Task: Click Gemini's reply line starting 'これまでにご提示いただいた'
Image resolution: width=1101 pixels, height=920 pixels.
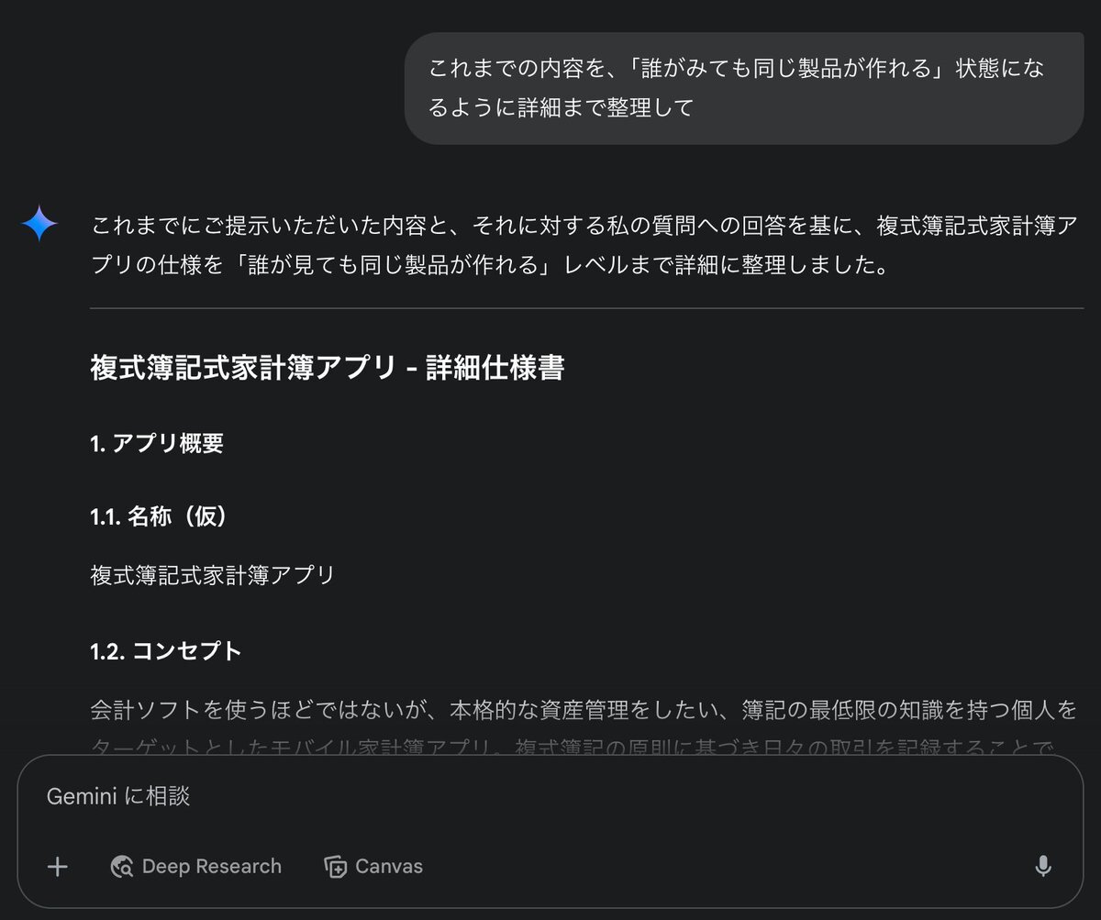Action: click(582, 226)
